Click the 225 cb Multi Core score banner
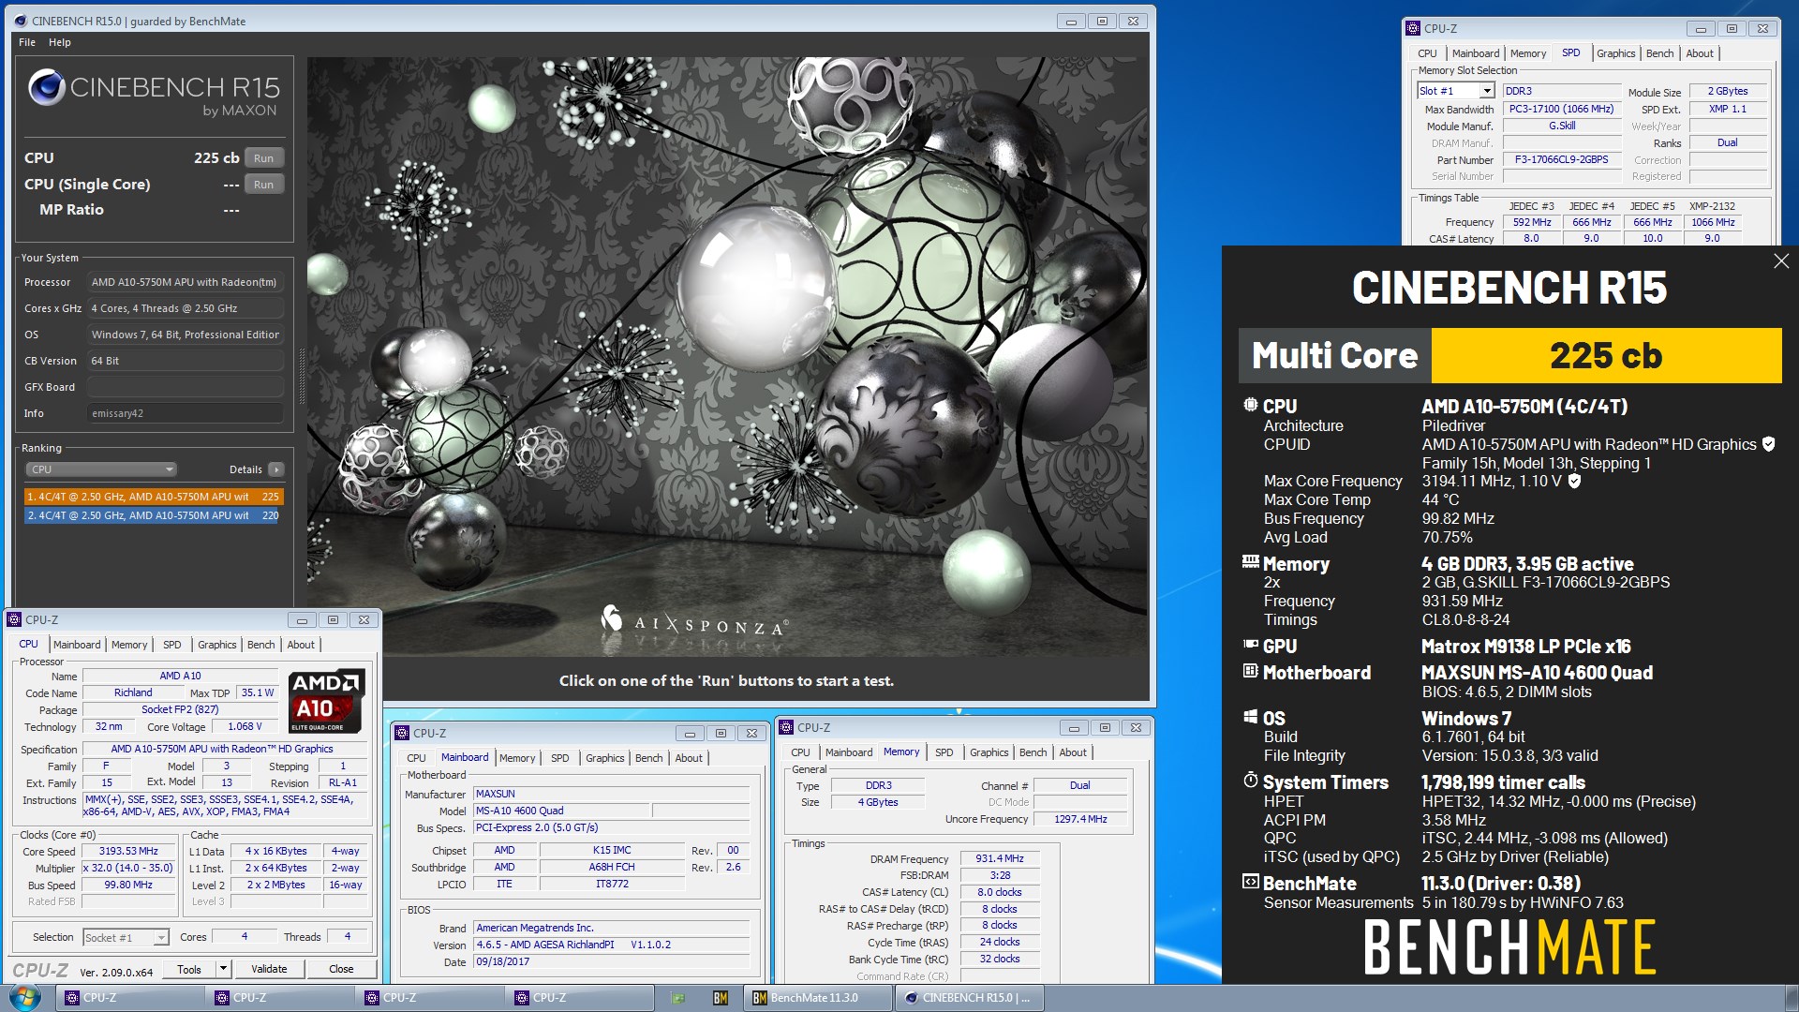 pyautogui.click(x=1606, y=355)
